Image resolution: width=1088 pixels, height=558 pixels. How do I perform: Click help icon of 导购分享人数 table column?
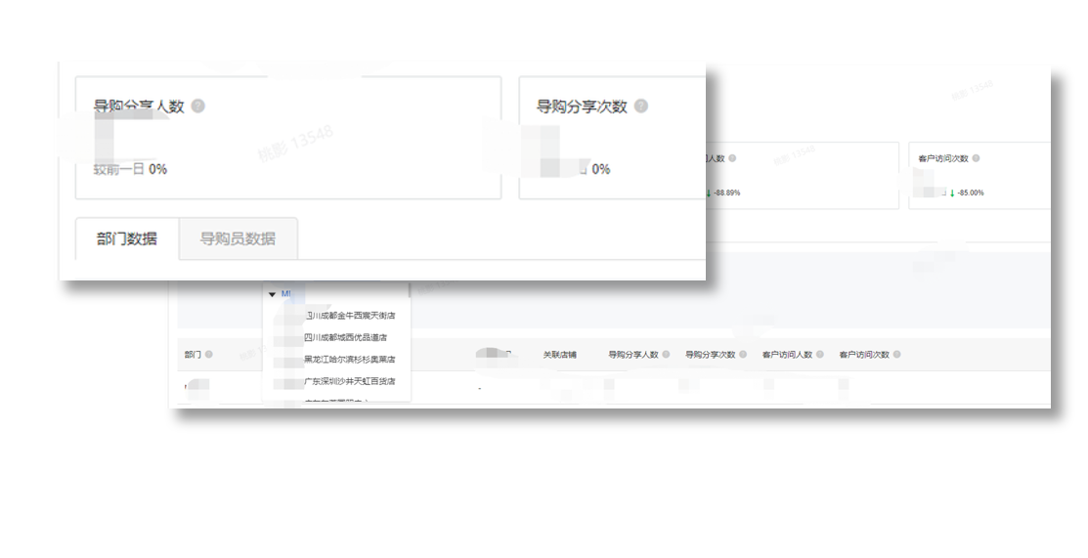click(x=666, y=355)
